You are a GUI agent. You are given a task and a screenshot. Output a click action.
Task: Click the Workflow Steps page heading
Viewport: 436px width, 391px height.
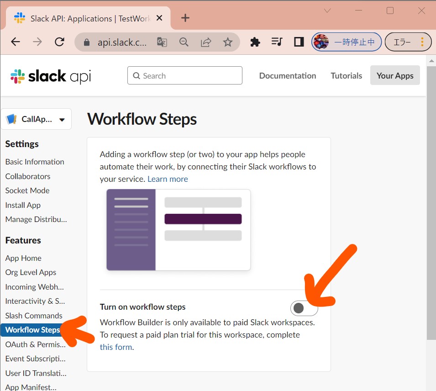coord(142,119)
